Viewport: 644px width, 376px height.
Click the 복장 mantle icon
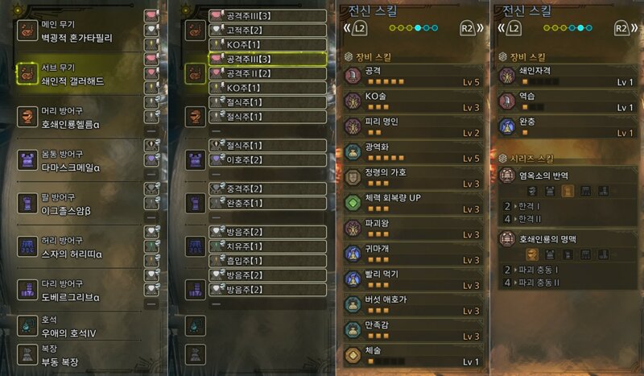point(27,354)
